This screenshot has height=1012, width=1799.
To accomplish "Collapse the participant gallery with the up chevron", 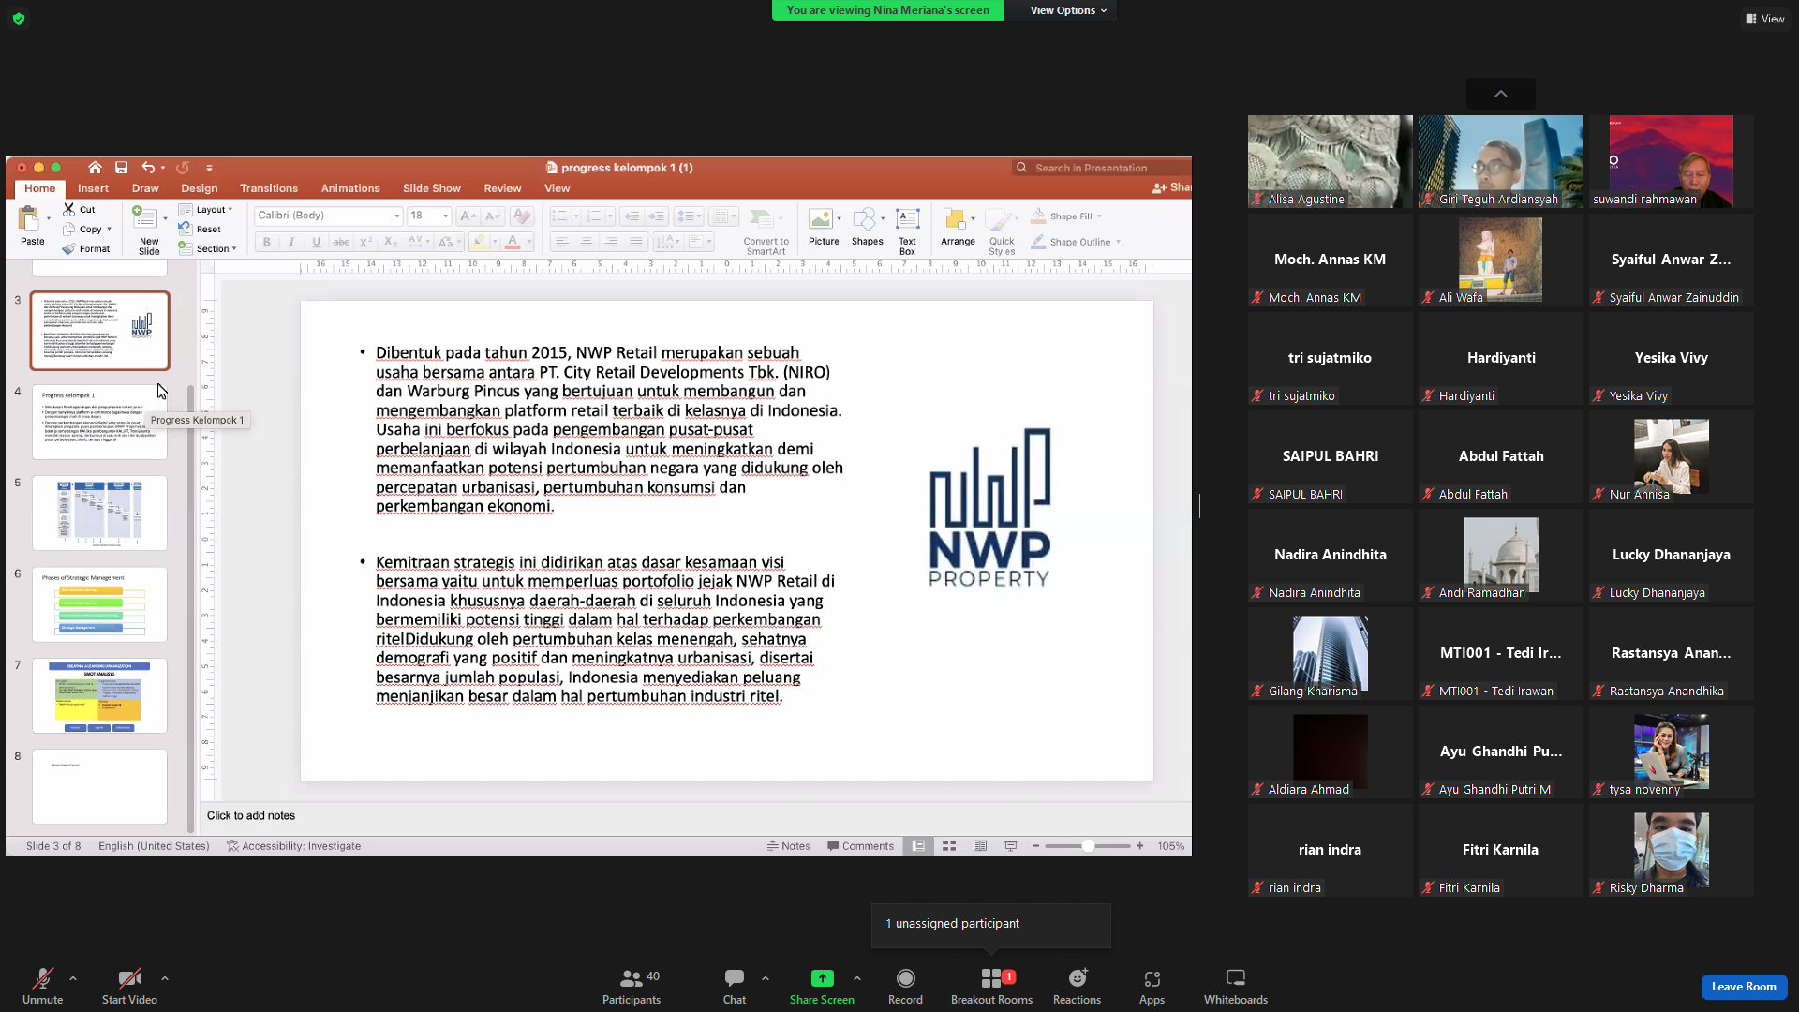I will pyautogui.click(x=1501, y=94).
